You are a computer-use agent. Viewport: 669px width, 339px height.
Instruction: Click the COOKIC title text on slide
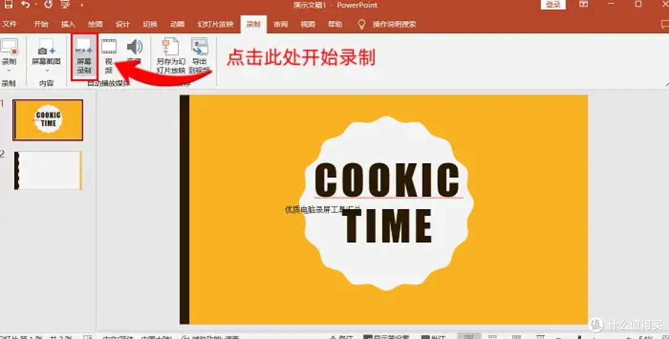pyautogui.click(x=387, y=181)
